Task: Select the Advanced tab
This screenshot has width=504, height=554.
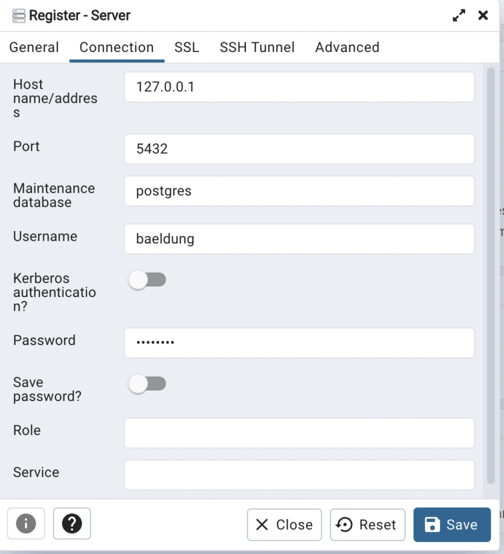Action: 347,48
